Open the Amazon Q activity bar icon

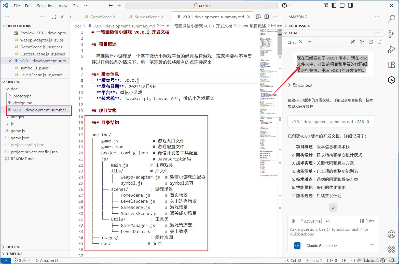tap(391, 80)
